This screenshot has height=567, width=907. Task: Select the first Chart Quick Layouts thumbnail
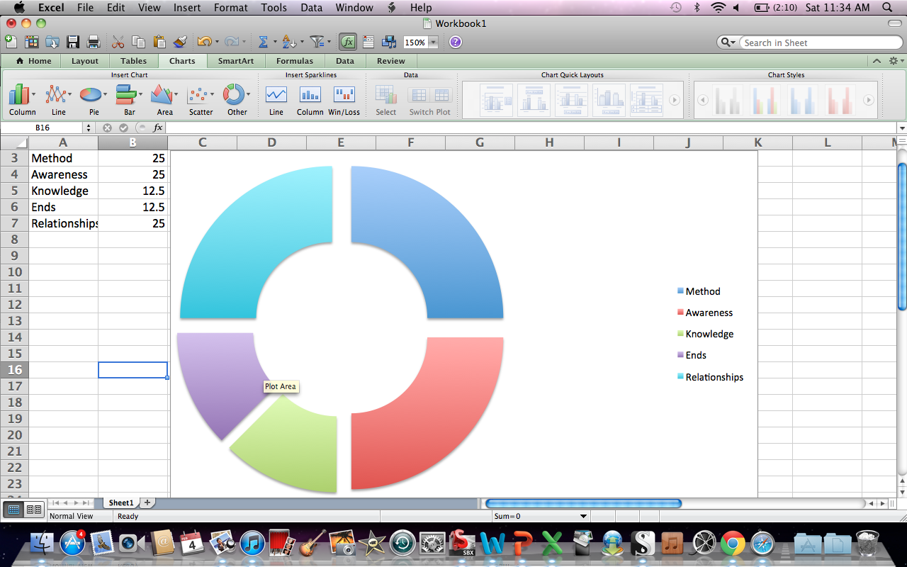click(x=496, y=100)
